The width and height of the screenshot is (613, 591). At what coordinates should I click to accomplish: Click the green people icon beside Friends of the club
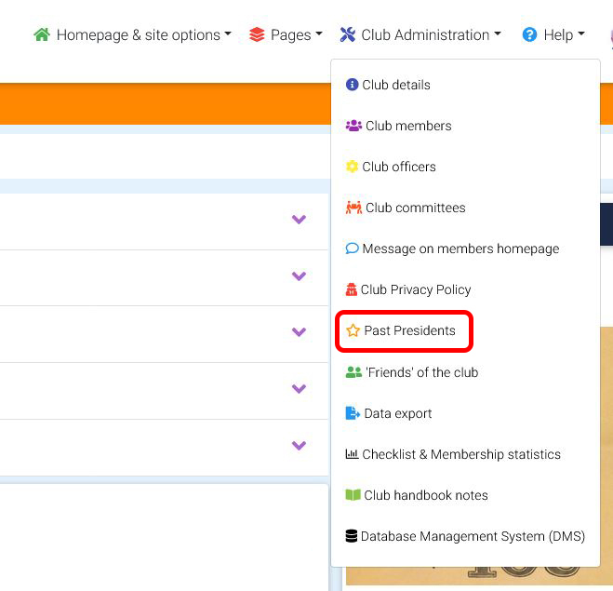pyautogui.click(x=353, y=372)
